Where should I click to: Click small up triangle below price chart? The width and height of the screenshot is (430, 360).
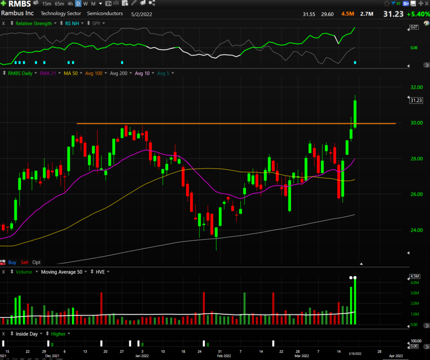pos(361,264)
